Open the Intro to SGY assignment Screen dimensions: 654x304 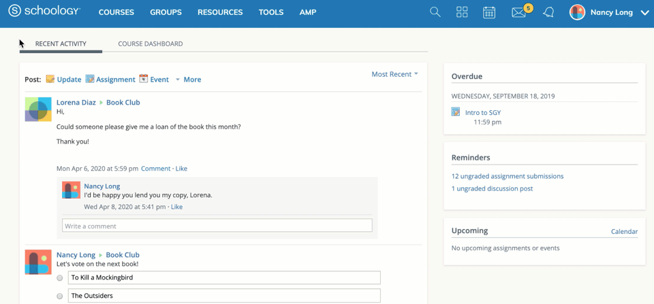pos(483,113)
